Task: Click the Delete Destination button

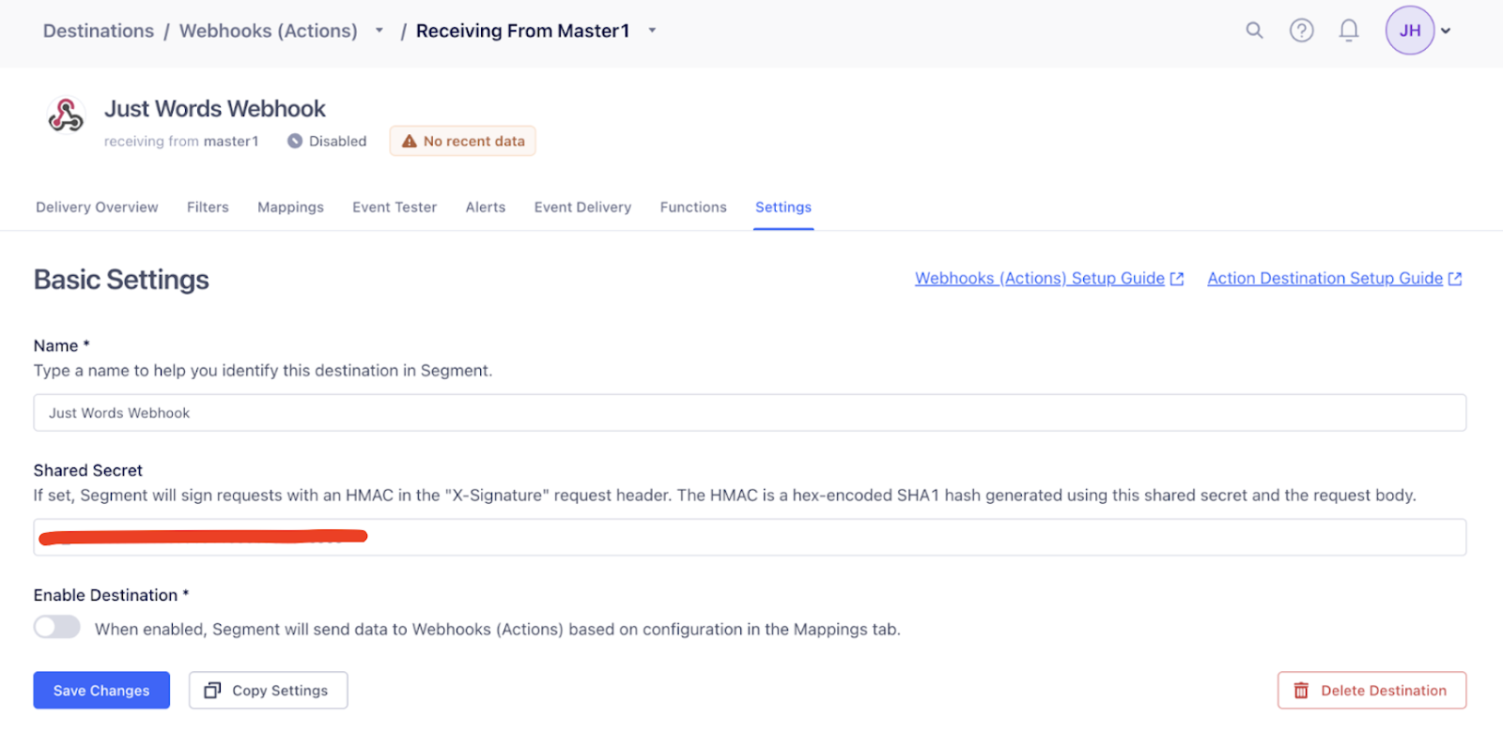Action: point(1371,690)
